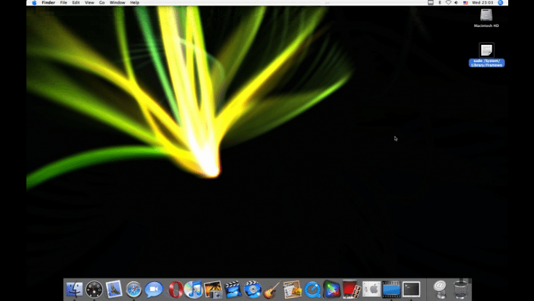Open Photo Booth from the Dock
The width and height of the screenshot is (534, 301).
tap(352, 289)
